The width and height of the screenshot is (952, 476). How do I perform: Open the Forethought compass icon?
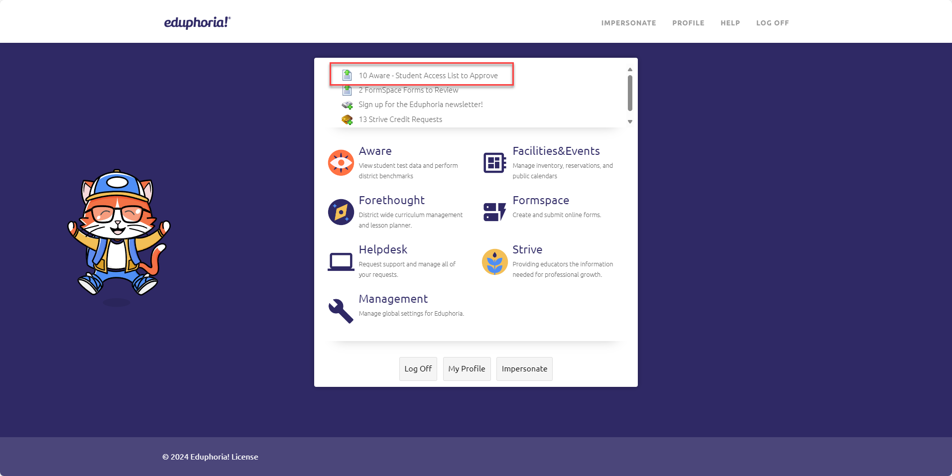(x=341, y=212)
